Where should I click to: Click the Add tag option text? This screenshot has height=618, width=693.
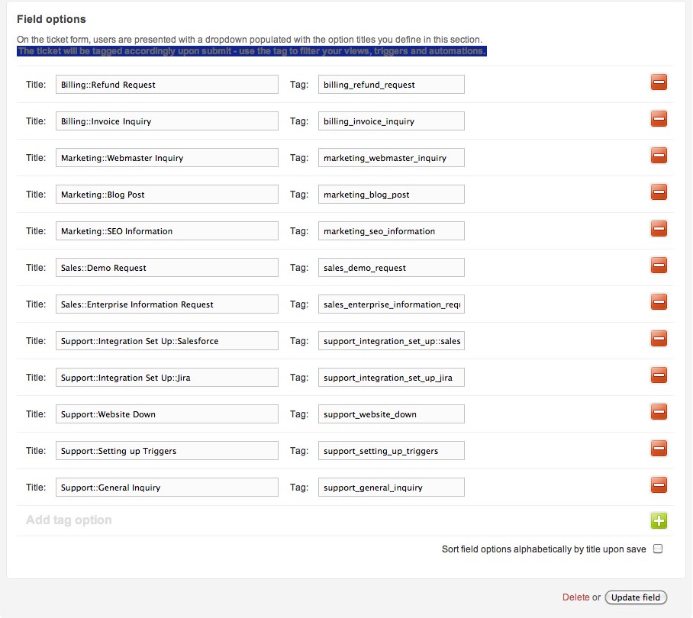click(69, 520)
